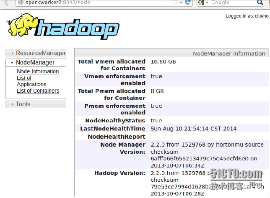Go back with browser back arrow
The image size is (270, 198).
(6, 3)
